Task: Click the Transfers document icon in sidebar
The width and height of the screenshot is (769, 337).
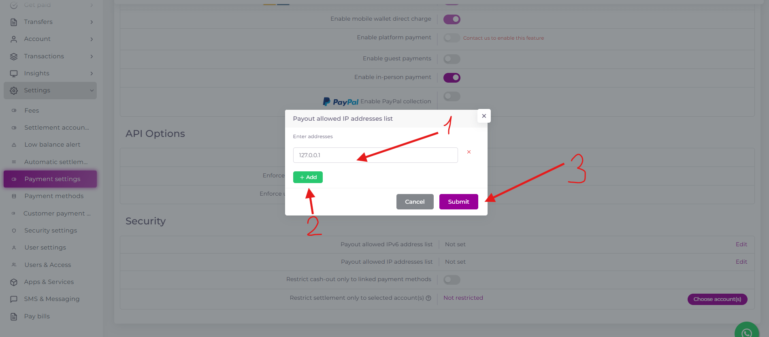Action: [14, 22]
